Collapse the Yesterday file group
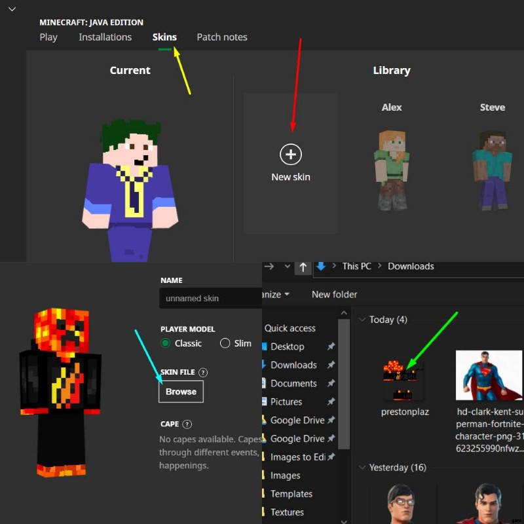Viewport: 524px width, 524px height. click(x=362, y=468)
